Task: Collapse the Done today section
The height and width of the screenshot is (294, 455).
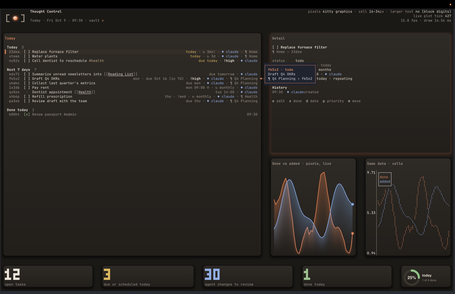Action: [x=17, y=110]
